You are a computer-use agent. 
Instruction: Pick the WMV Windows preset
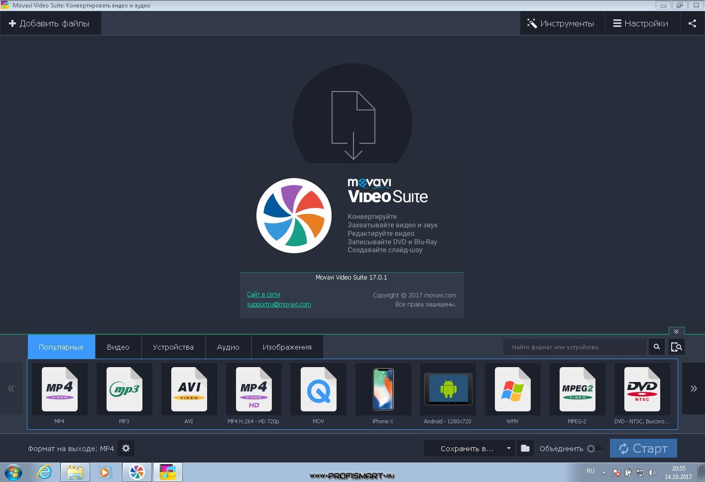[x=513, y=389]
